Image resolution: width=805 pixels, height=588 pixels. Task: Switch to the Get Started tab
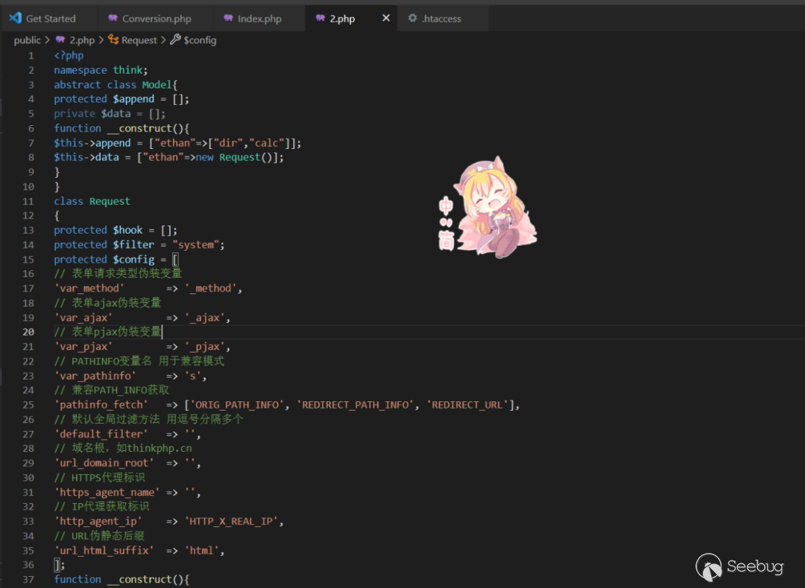coord(51,19)
